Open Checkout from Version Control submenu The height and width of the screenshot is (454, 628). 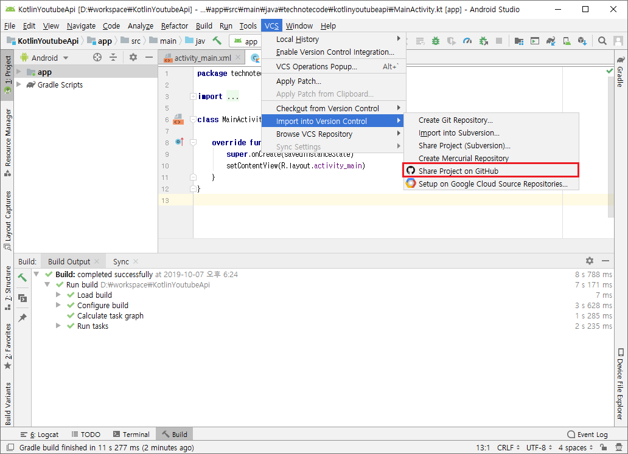click(x=333, y=108)
